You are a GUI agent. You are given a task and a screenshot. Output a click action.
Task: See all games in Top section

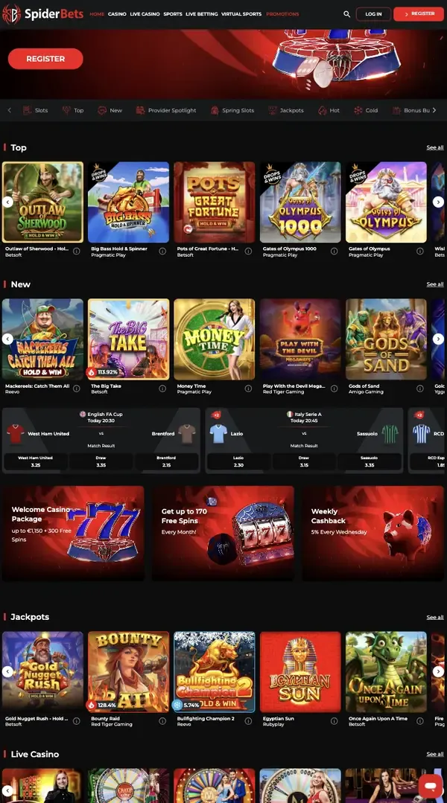pyautogui.click(x=435, y=147)
